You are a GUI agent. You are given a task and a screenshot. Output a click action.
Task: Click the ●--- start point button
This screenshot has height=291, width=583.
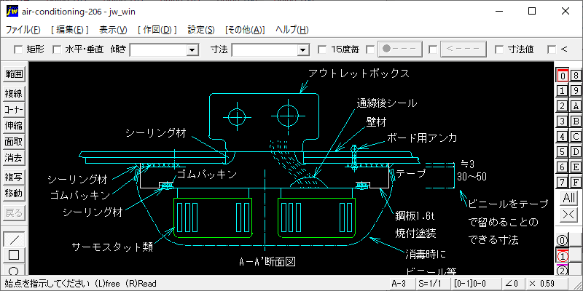pos(400,49)
